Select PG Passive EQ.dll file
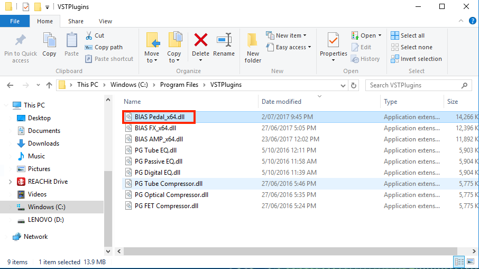479x269 pixels. coord(159,162)
